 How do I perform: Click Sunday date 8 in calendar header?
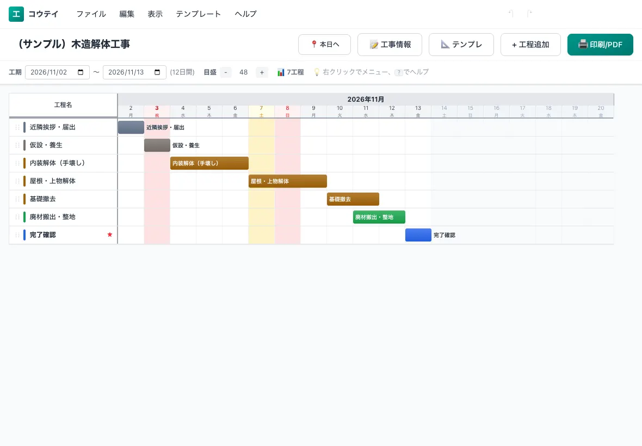tap(287, 112)
